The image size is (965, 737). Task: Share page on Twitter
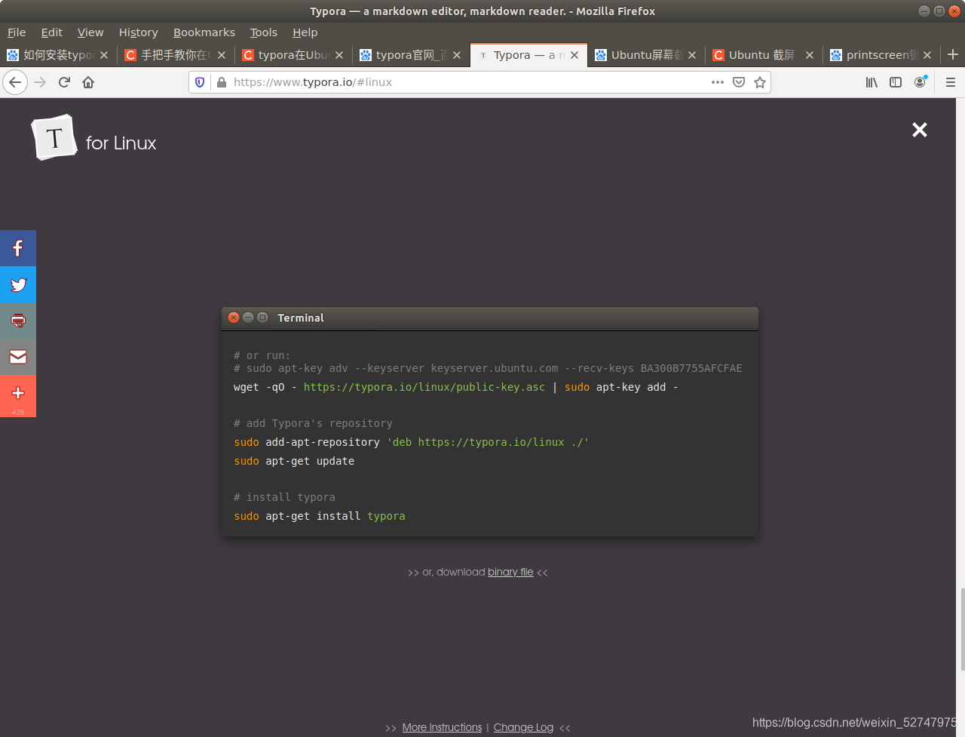click(x=18, y=284)
